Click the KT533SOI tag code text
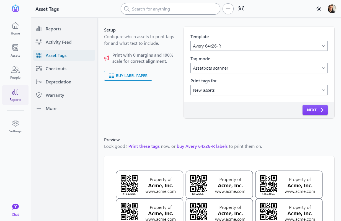The height and width of the screenshot is (221, 341). (268, 194)
